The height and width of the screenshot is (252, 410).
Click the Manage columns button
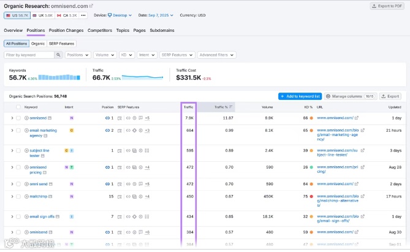pos(351,96)
